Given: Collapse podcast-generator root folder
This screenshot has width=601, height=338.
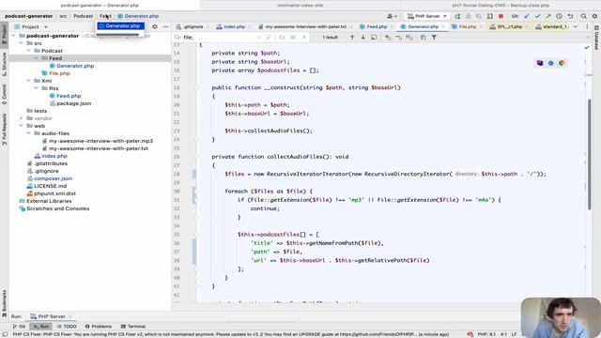Looking at the screenshot, I should pyautogui.click(x=14, y=36).
